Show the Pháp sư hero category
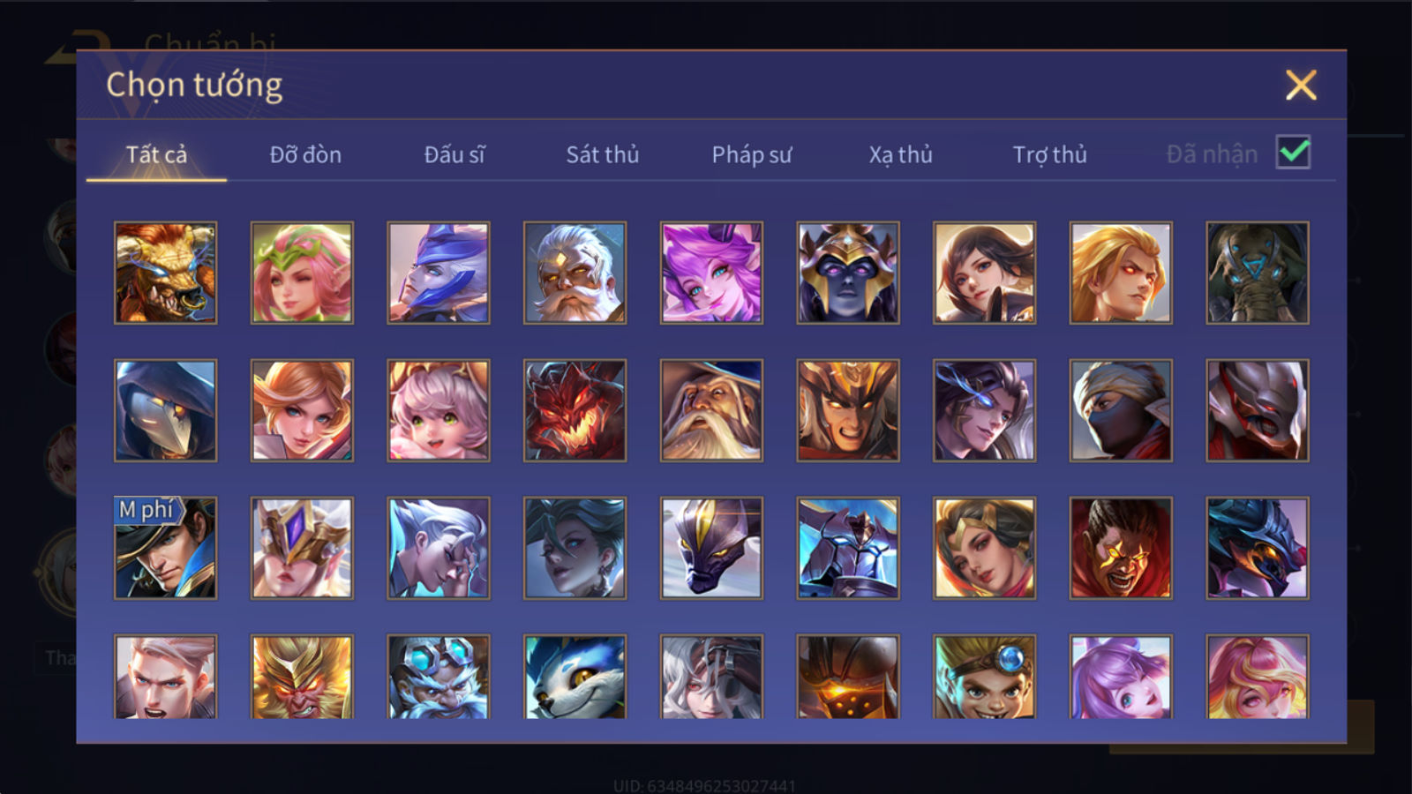 pyautogui.click(x=752, y=154)
